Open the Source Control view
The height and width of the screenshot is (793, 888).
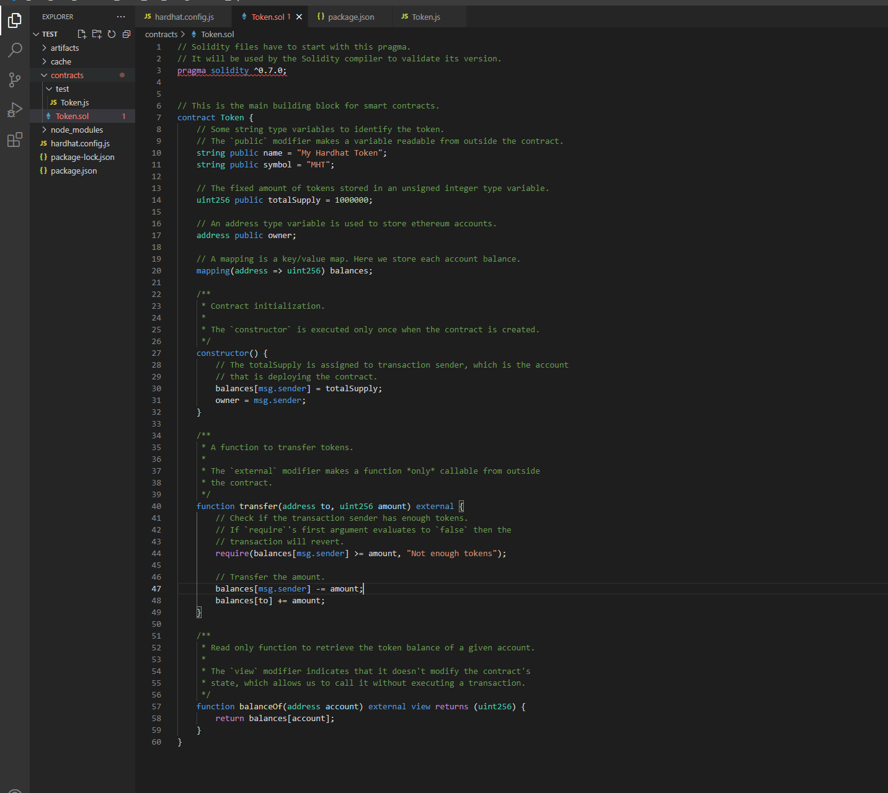(x=15, y=80)
